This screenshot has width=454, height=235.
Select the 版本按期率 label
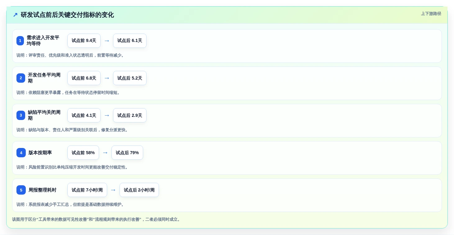pyautogui.click(x=40, y=153)
